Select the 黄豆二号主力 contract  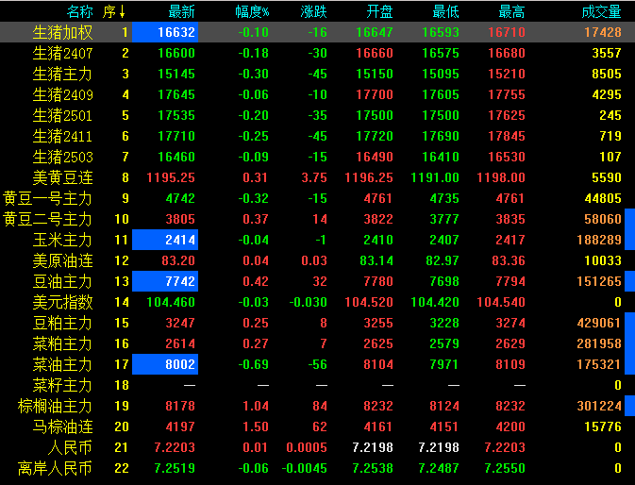click(x=47, y=219)
